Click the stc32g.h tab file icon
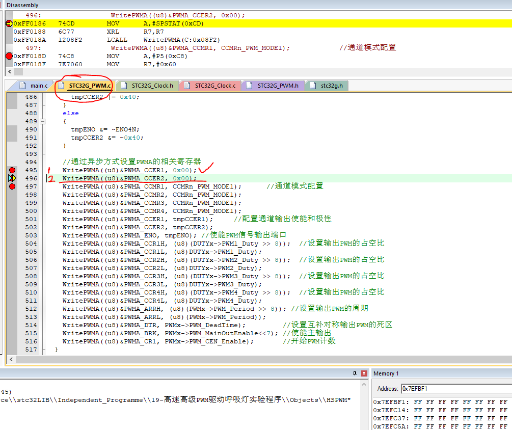The width and height of the screenshot is (512, 430). click(313, 86)
